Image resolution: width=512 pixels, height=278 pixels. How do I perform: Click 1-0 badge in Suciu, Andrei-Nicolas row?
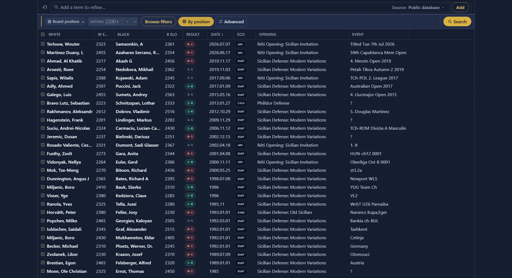(190, 128)
